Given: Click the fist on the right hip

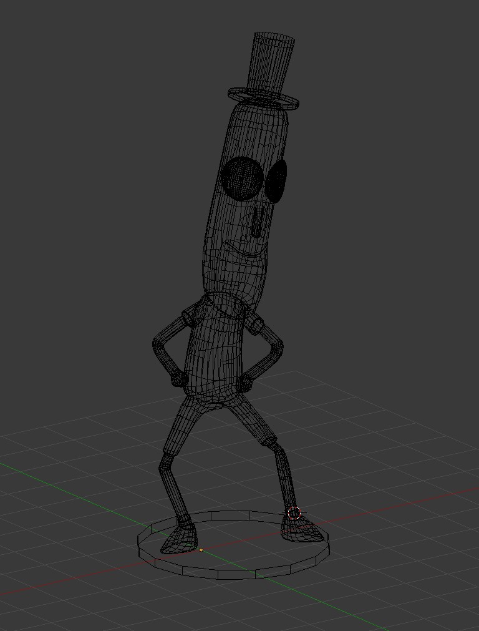Looking at the screenshot, I should (x=246, y=381).
